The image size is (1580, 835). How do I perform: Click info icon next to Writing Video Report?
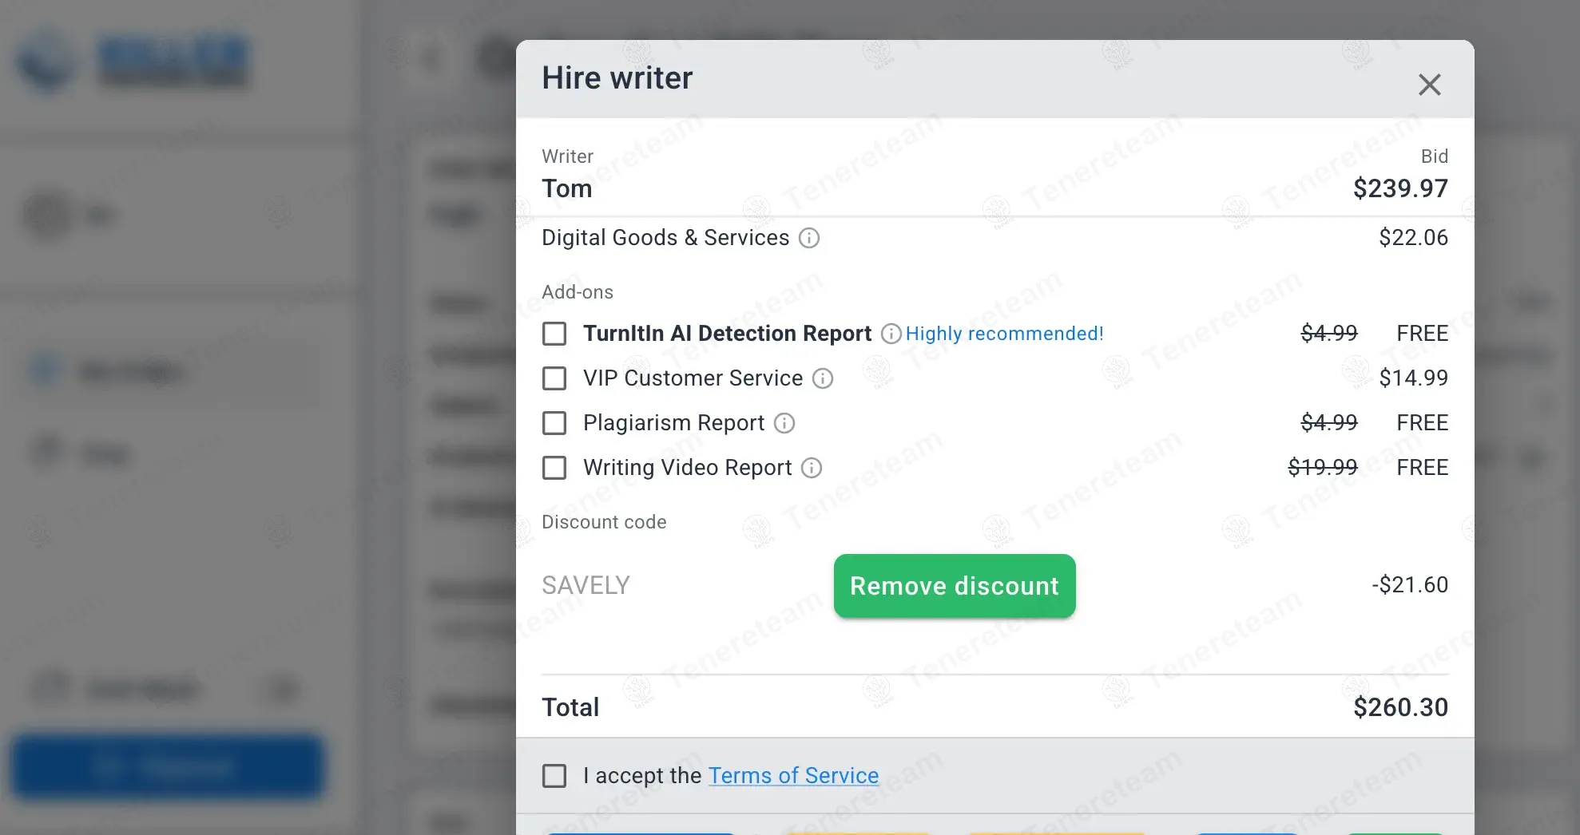click(812, 468)
